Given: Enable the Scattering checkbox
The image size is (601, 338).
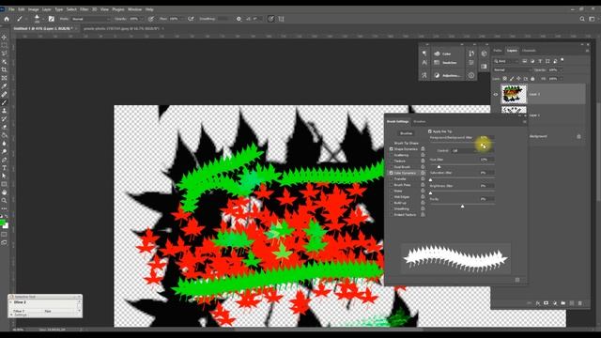Looking at the screenshot, I should click(x=392, y=155).
